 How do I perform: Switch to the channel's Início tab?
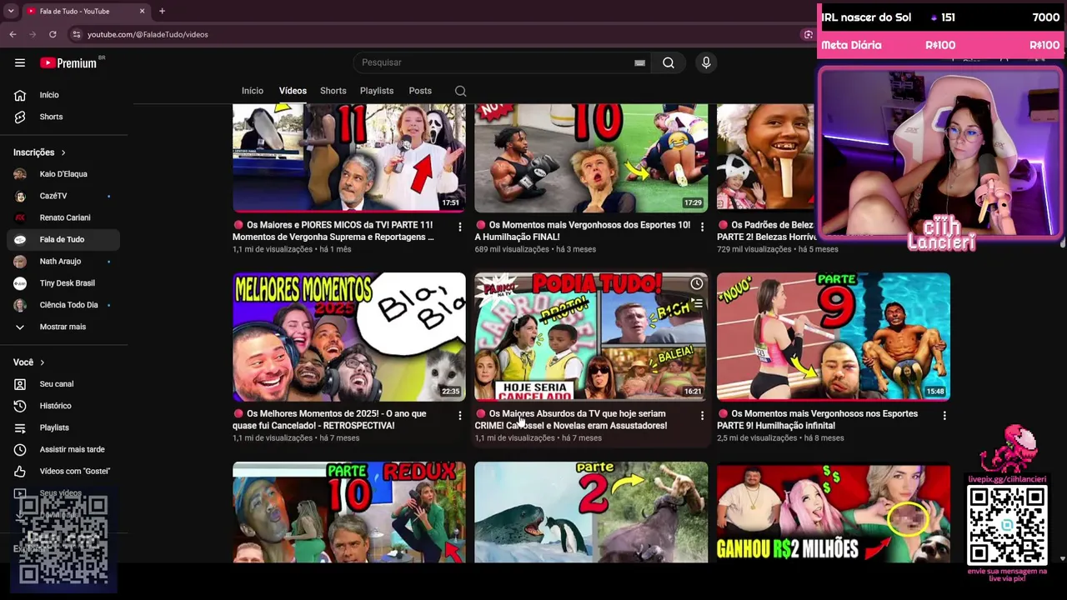pyautogui.click(x=253, y=91)
